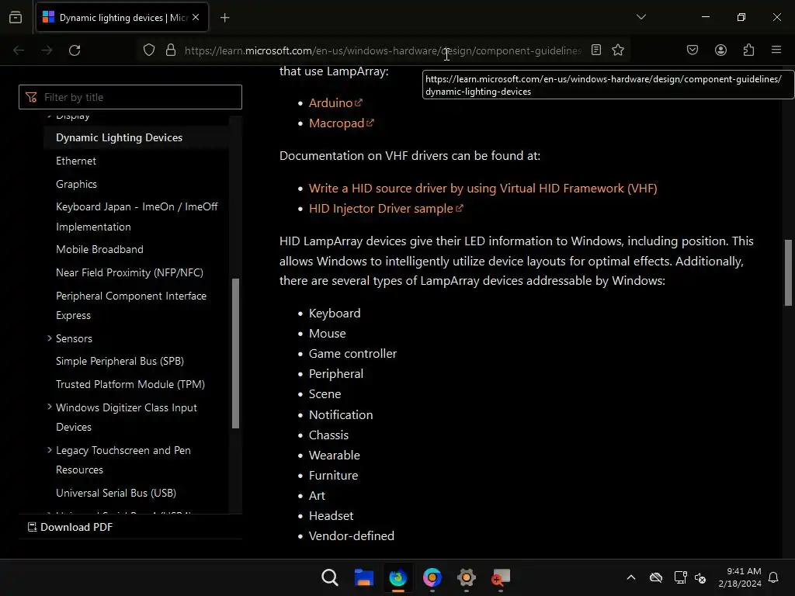Screen dimensions: 795x596
Task: Open the Settings gear in taskbar
Action: (467, 577)
